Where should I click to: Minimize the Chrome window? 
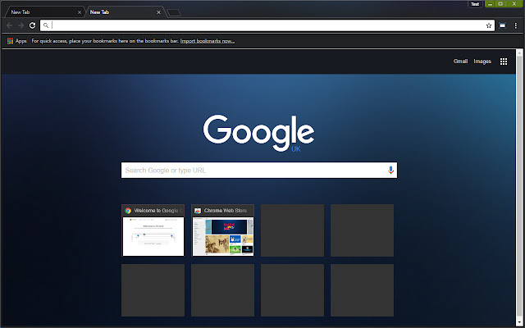[491, 4]
